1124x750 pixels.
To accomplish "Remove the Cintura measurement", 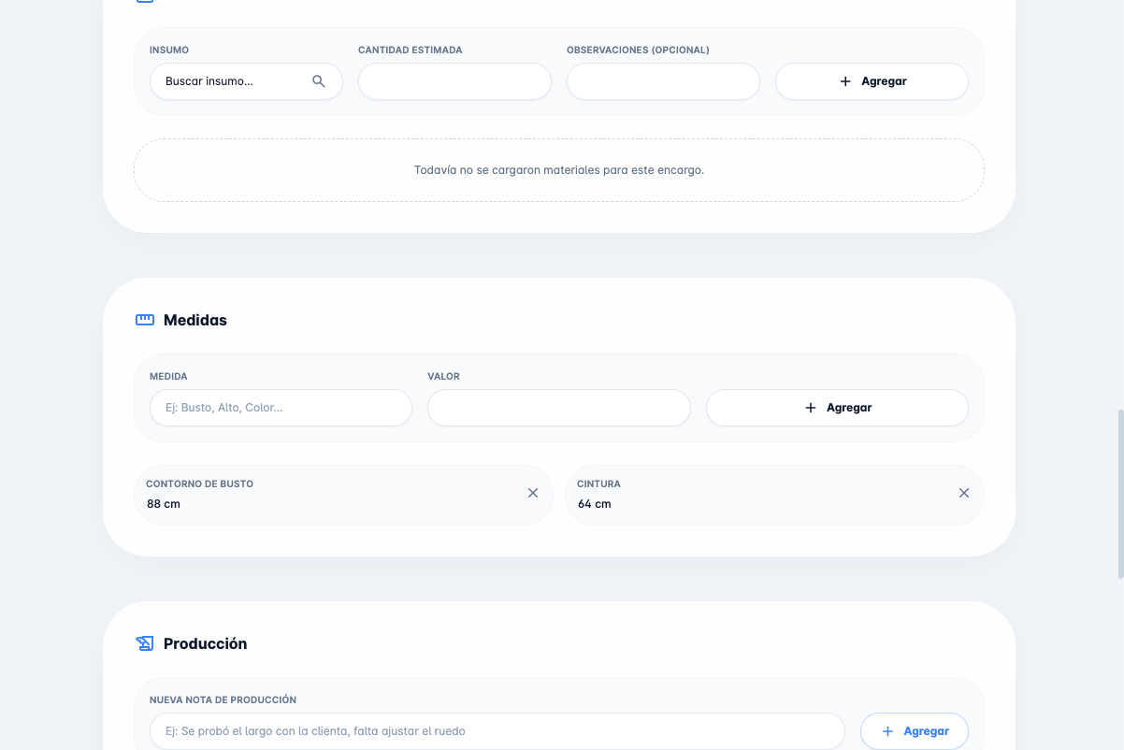I will (964, 493).
